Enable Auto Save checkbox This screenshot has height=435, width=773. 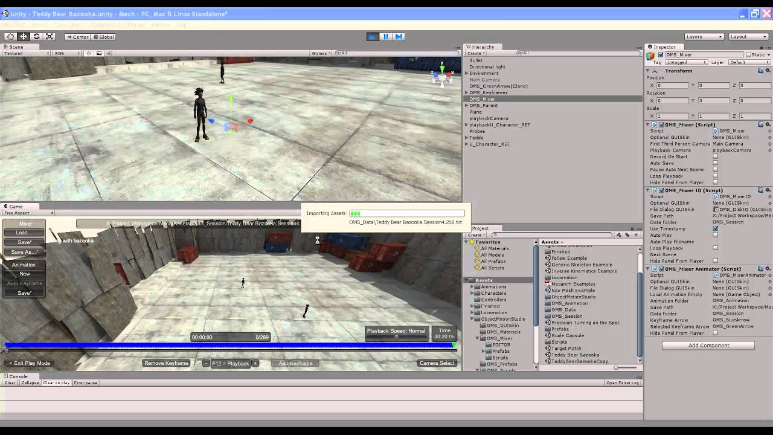point(716,163)
